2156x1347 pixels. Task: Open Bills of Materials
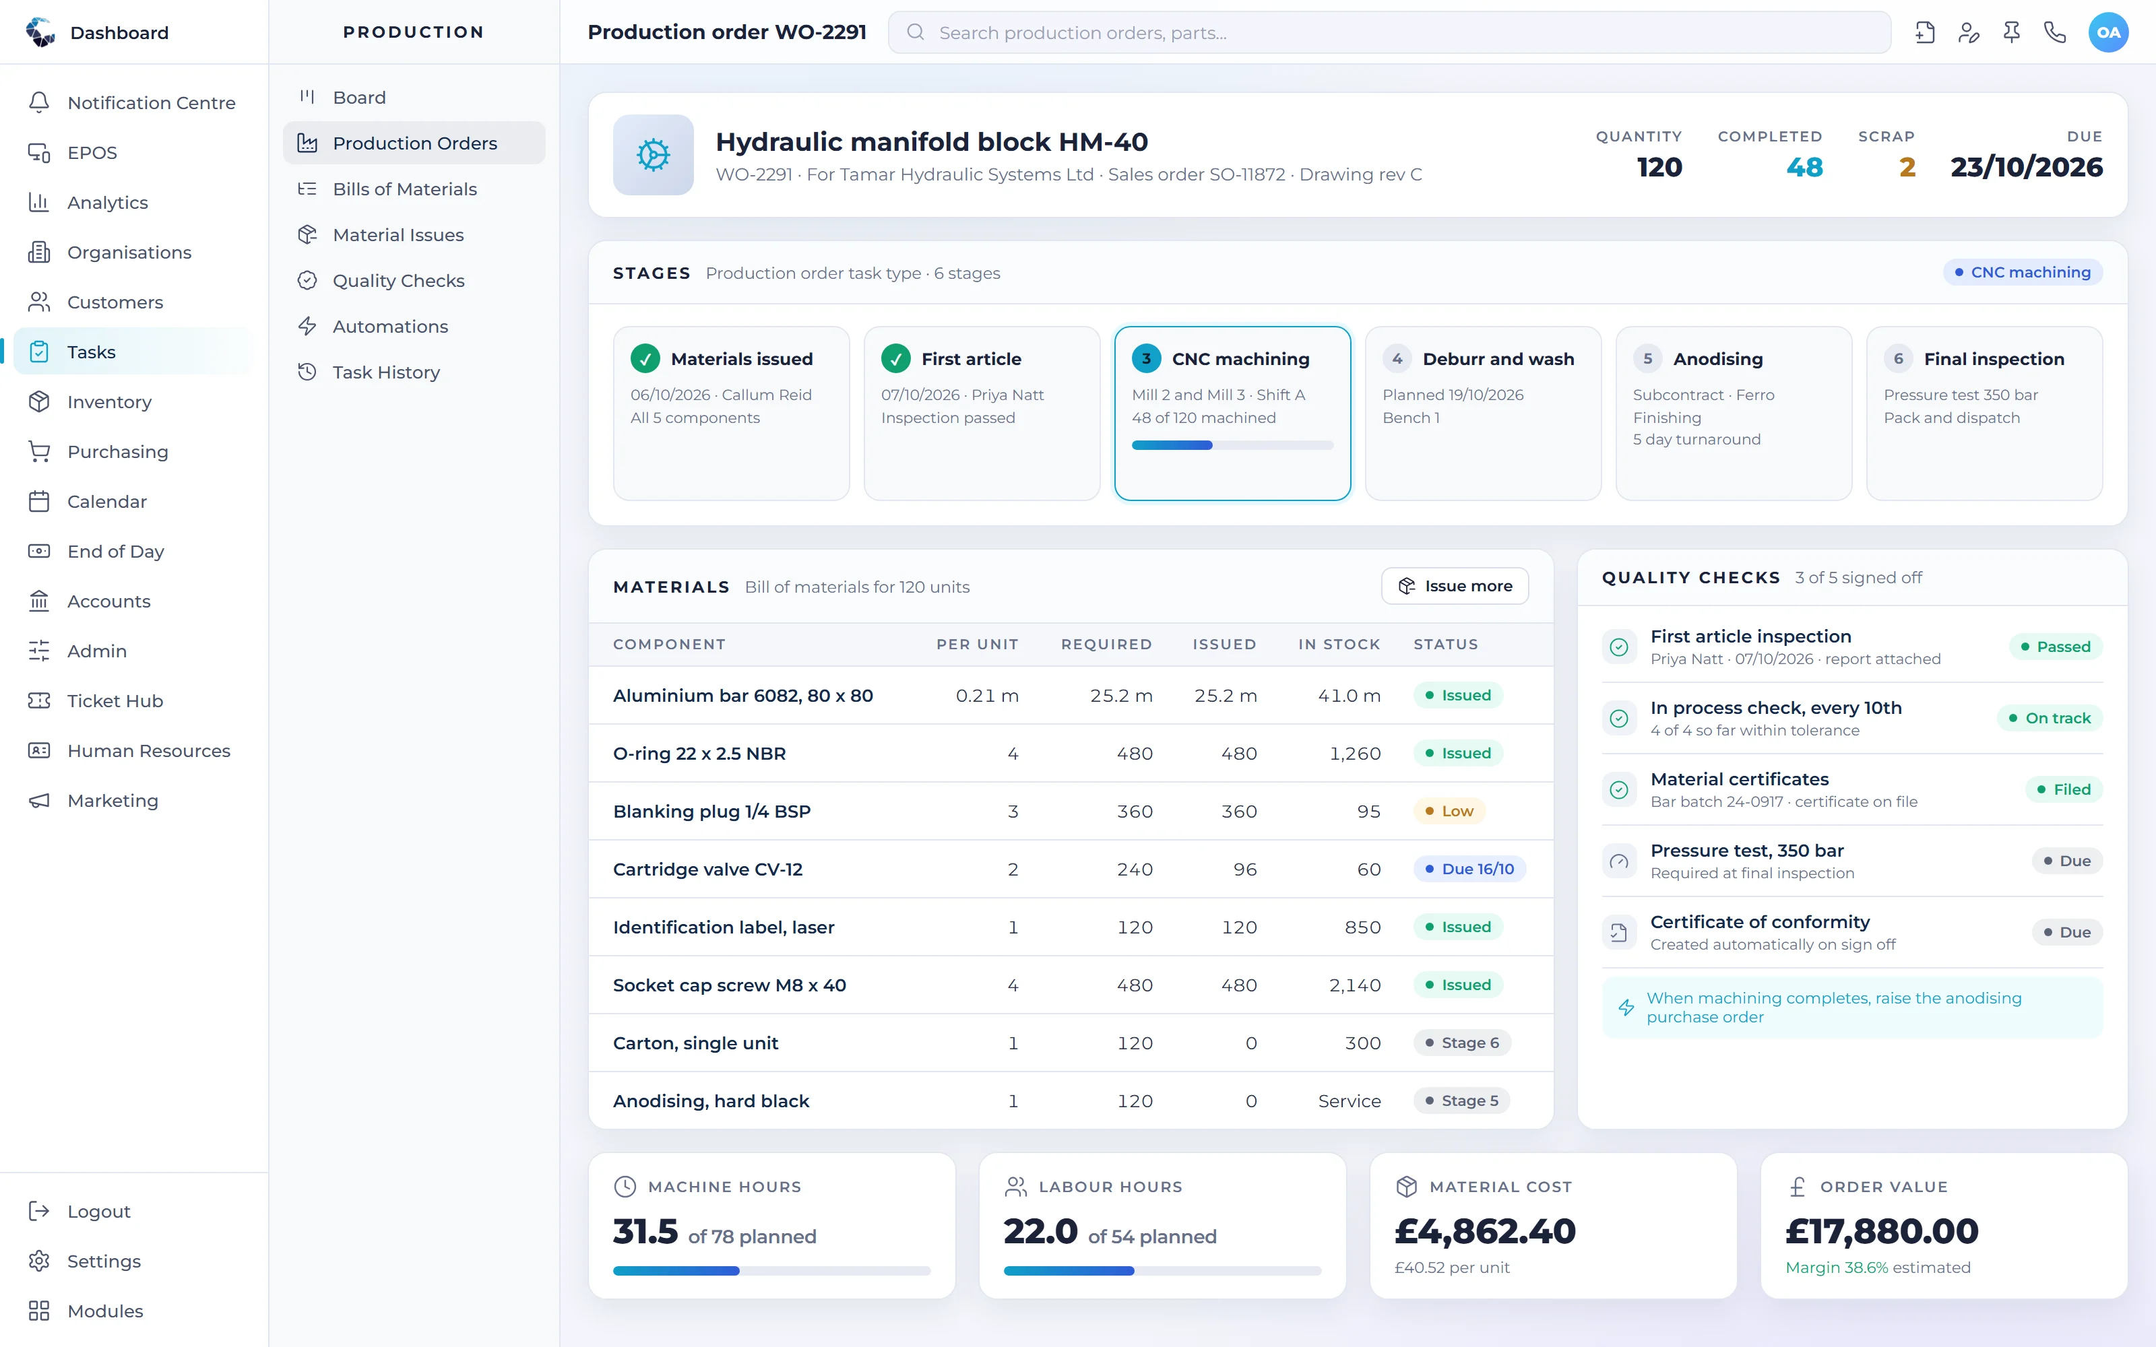414,189
